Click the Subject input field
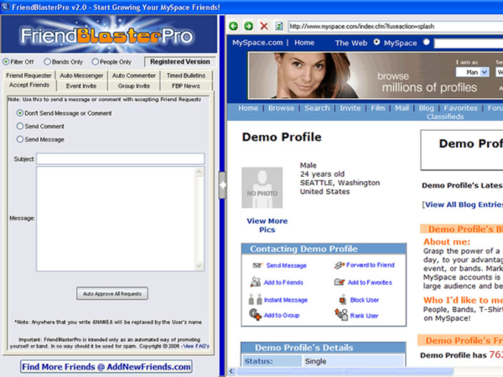This screenshot has width=503, height=377. coord(120,158)
